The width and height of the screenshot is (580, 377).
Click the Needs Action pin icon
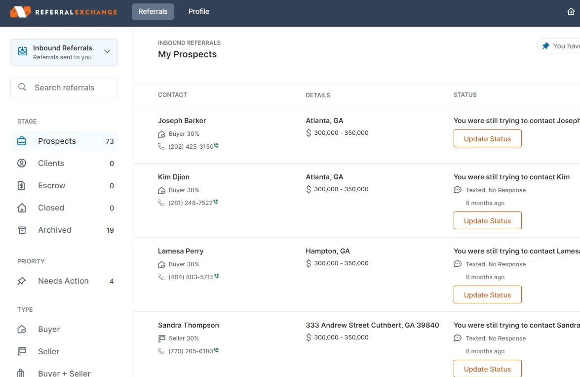[21, 281]
